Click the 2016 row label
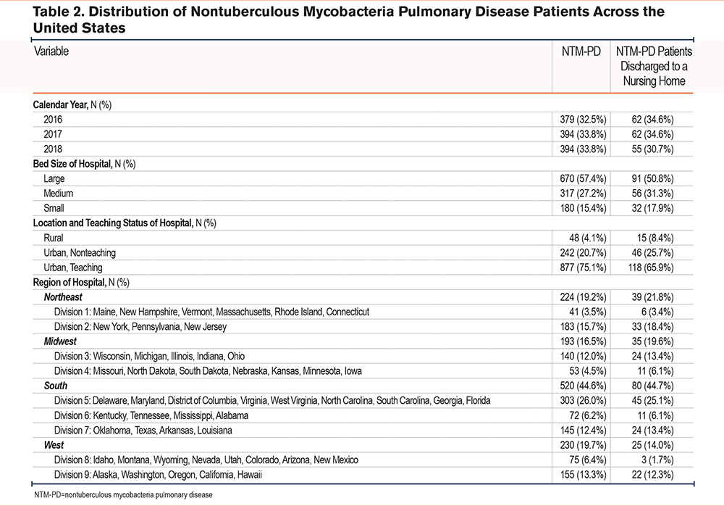724x506 pixels. (x=53, y=120)
